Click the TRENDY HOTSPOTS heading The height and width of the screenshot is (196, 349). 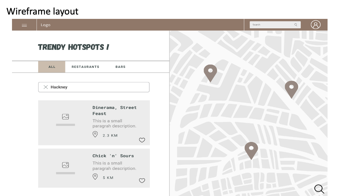pos(73,47)
